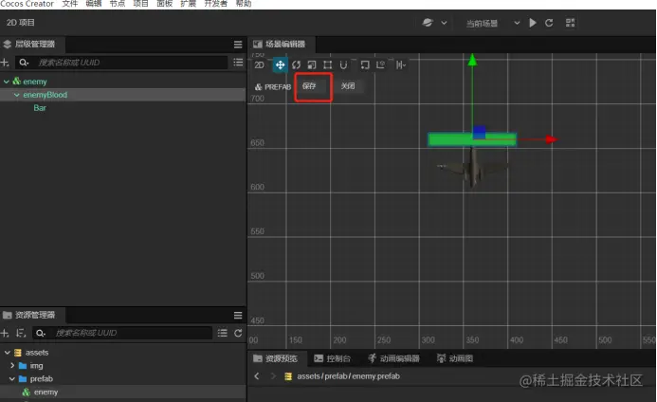
Task: Open the 编辑 menu
Action: pyautogui.click(x=94, y=4)
